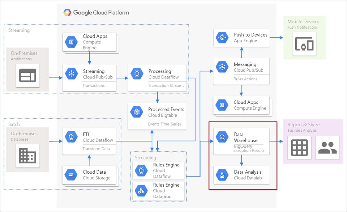Viewport: 347px width, 212px height.
Task: Click the "Push Notifications" subtitle
Action: 303,27
